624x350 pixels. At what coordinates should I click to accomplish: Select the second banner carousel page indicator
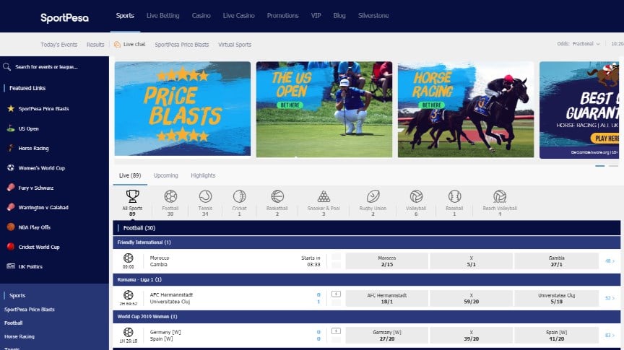(x=613, y=166)
